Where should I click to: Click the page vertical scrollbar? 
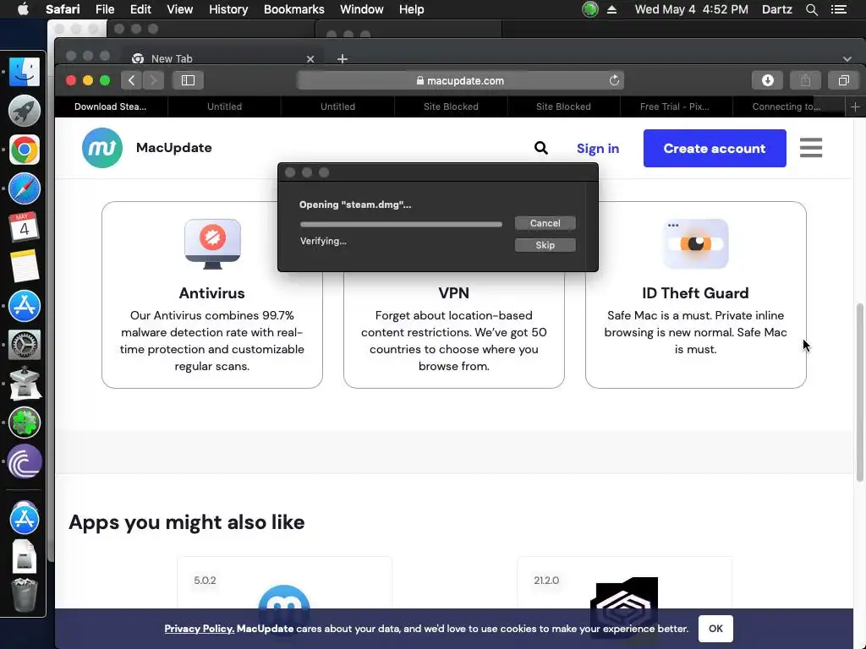click(859, 392)
